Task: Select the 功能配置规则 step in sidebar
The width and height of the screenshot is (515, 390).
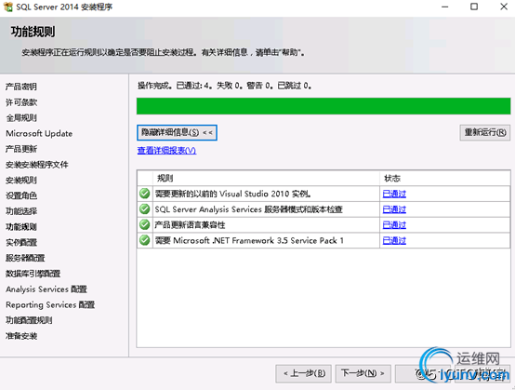Action: [x=29, y=320]
